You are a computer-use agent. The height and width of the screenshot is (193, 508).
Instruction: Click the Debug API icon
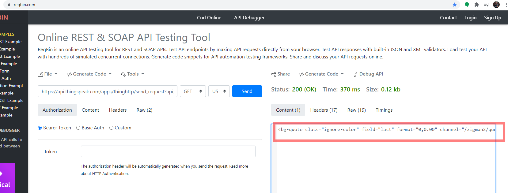coord(355,74)
